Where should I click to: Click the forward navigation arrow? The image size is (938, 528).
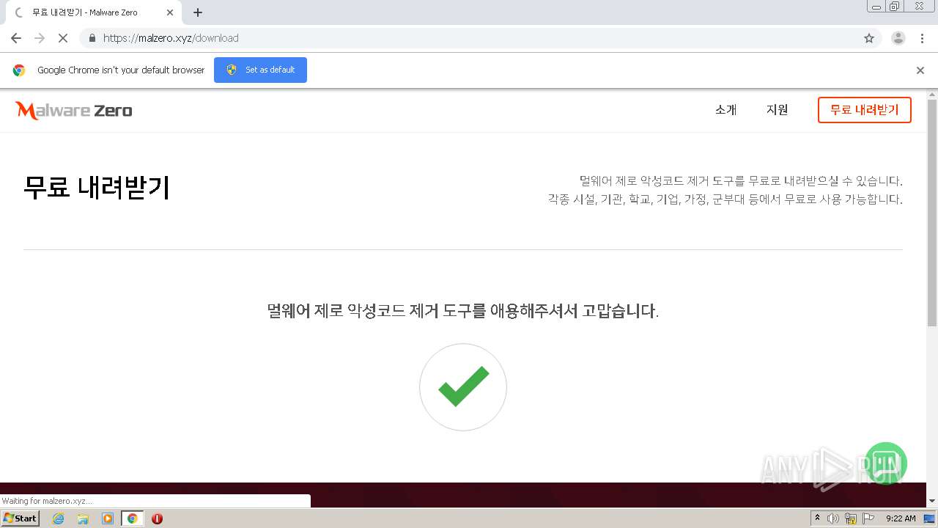[x=40, y=38]
